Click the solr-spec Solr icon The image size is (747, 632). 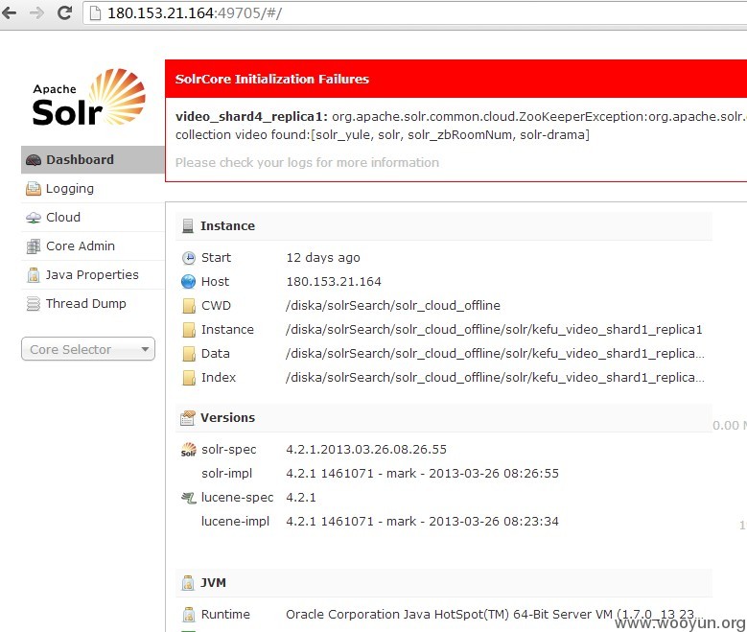(x=189, y=450)
